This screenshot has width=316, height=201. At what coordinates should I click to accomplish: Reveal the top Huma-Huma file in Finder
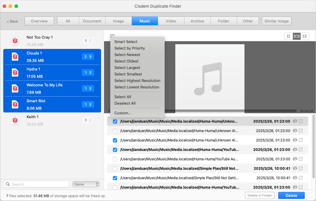pos(301,121)
